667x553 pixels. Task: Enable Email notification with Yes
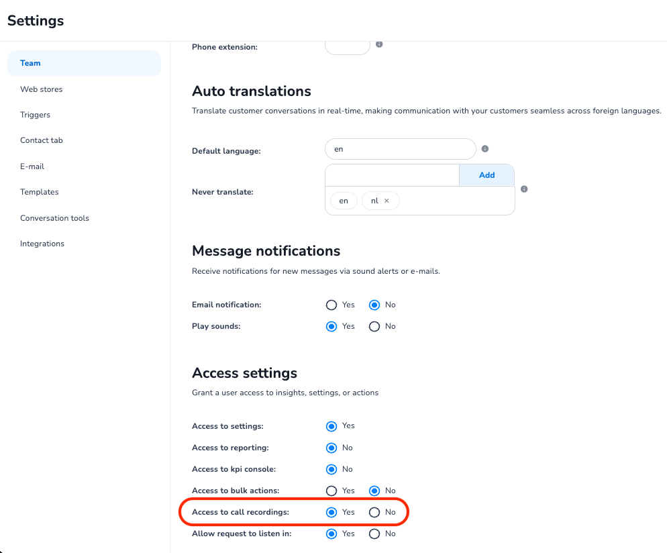click(331, 305)
